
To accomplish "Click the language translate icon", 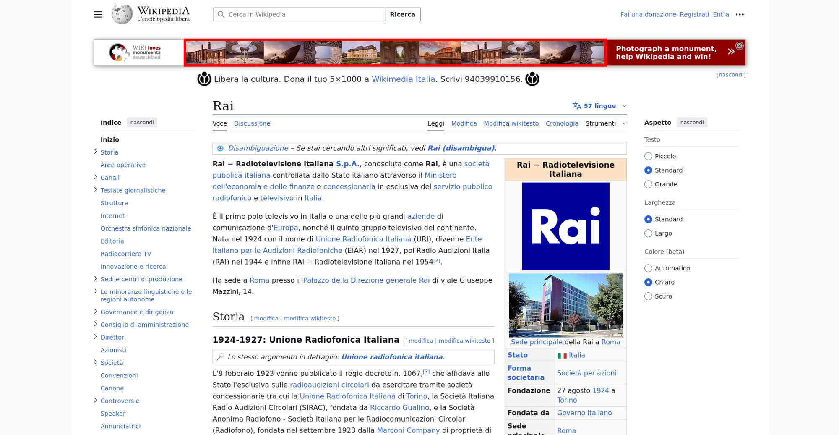I will click(x=577, y=106).
